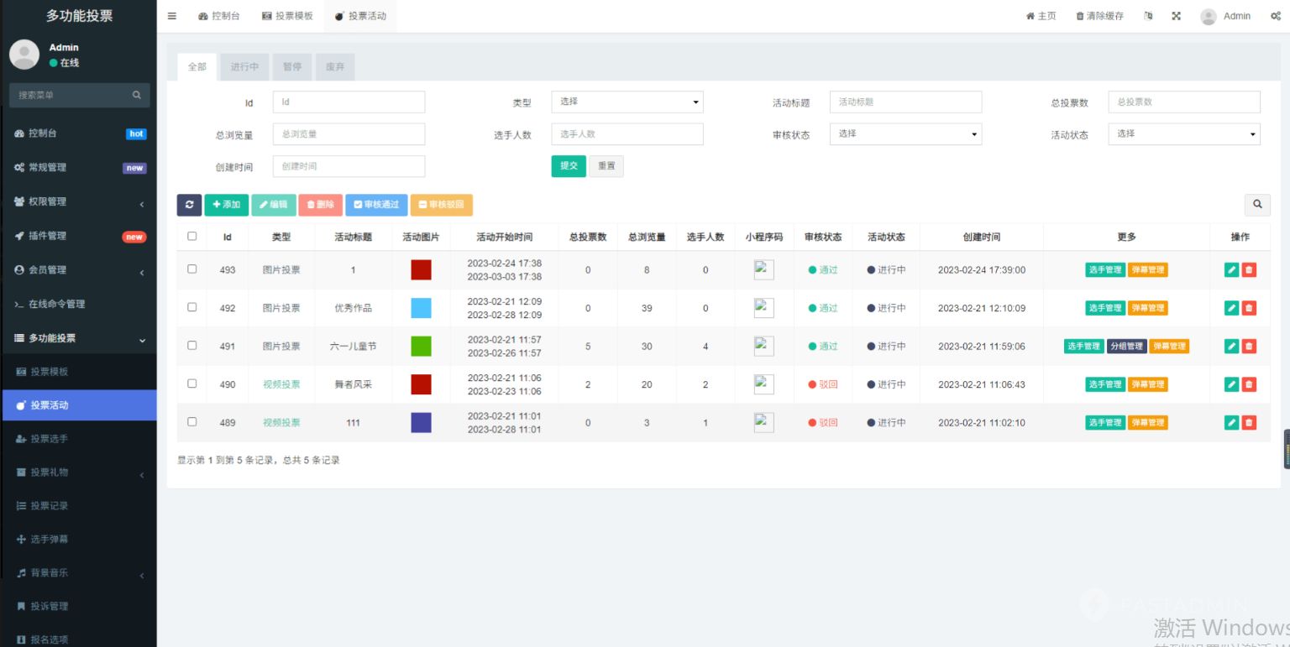1290x647 pixels.
Task: Edit row 490 with pencil icon
Action: [1232, 384]
